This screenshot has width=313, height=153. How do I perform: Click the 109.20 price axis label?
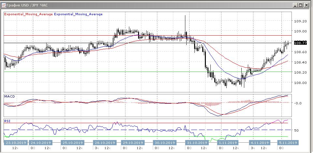[x=300, y=21]
